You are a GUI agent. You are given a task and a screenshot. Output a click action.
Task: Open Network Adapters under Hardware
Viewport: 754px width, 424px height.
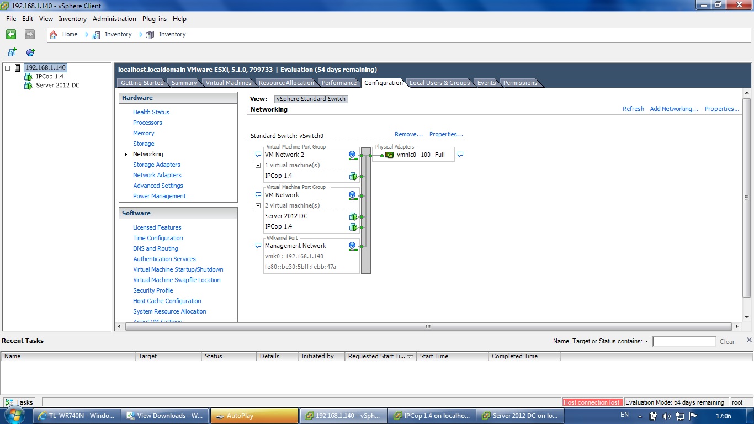point(157,175)
